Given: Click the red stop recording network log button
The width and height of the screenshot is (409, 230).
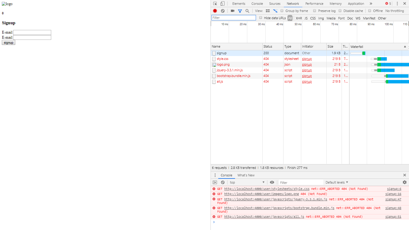Looking at the screenshot, I should click(215, 10).
